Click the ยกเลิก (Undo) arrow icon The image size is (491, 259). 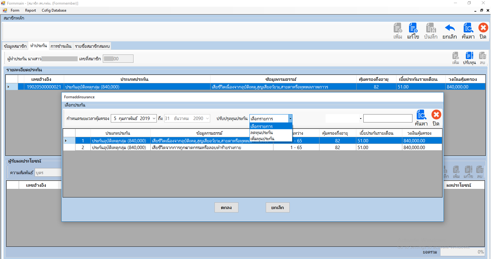pyautogui.click(x=450, y=28)
